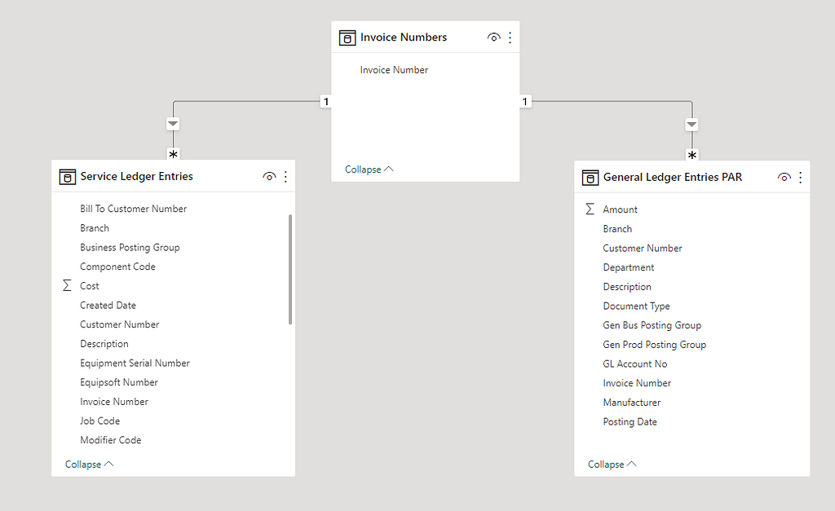The image size is (835, 511).
Task: Click the ellipsis on General Ledger Entries PAR
Action: (799, 176)
